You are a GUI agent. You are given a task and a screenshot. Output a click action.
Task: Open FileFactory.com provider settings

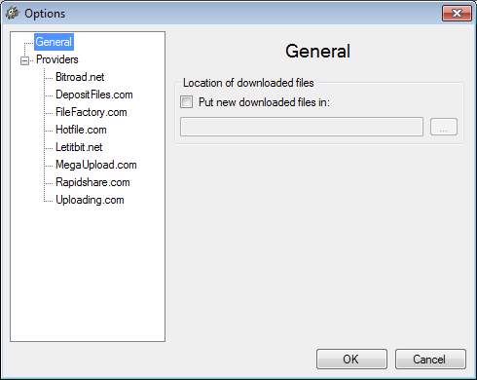click(x=92, y=112)
